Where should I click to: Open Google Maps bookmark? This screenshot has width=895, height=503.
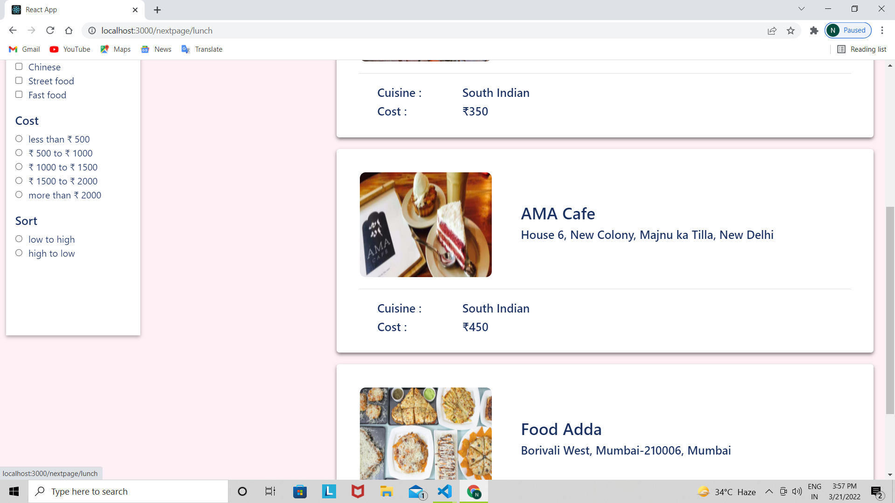coord(115,49)
